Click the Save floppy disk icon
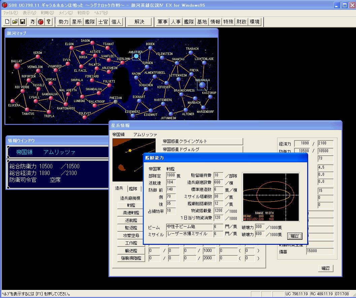This screenshot has height=298, width=356. click(23, 22)
